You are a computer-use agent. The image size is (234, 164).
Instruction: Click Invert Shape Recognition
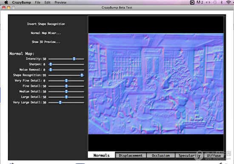(46, 24)
